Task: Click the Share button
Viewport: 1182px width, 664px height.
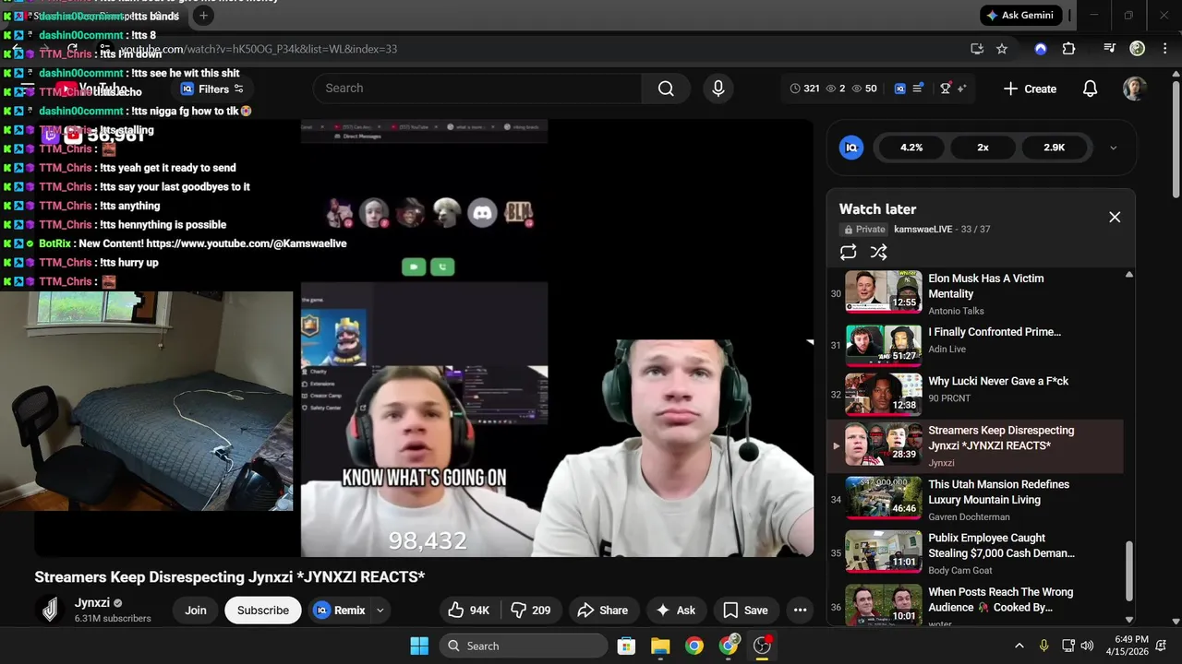Action: coord(602,611)
